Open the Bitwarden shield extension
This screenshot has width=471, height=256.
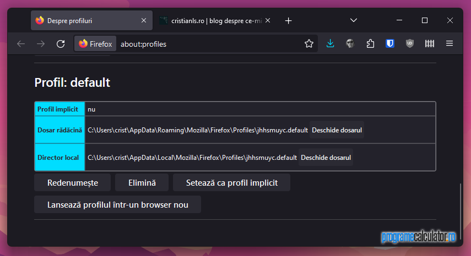(x=390, y=43)
